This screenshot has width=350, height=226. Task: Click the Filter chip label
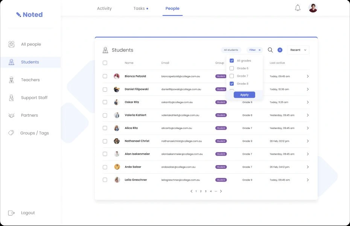click(253, 50)
